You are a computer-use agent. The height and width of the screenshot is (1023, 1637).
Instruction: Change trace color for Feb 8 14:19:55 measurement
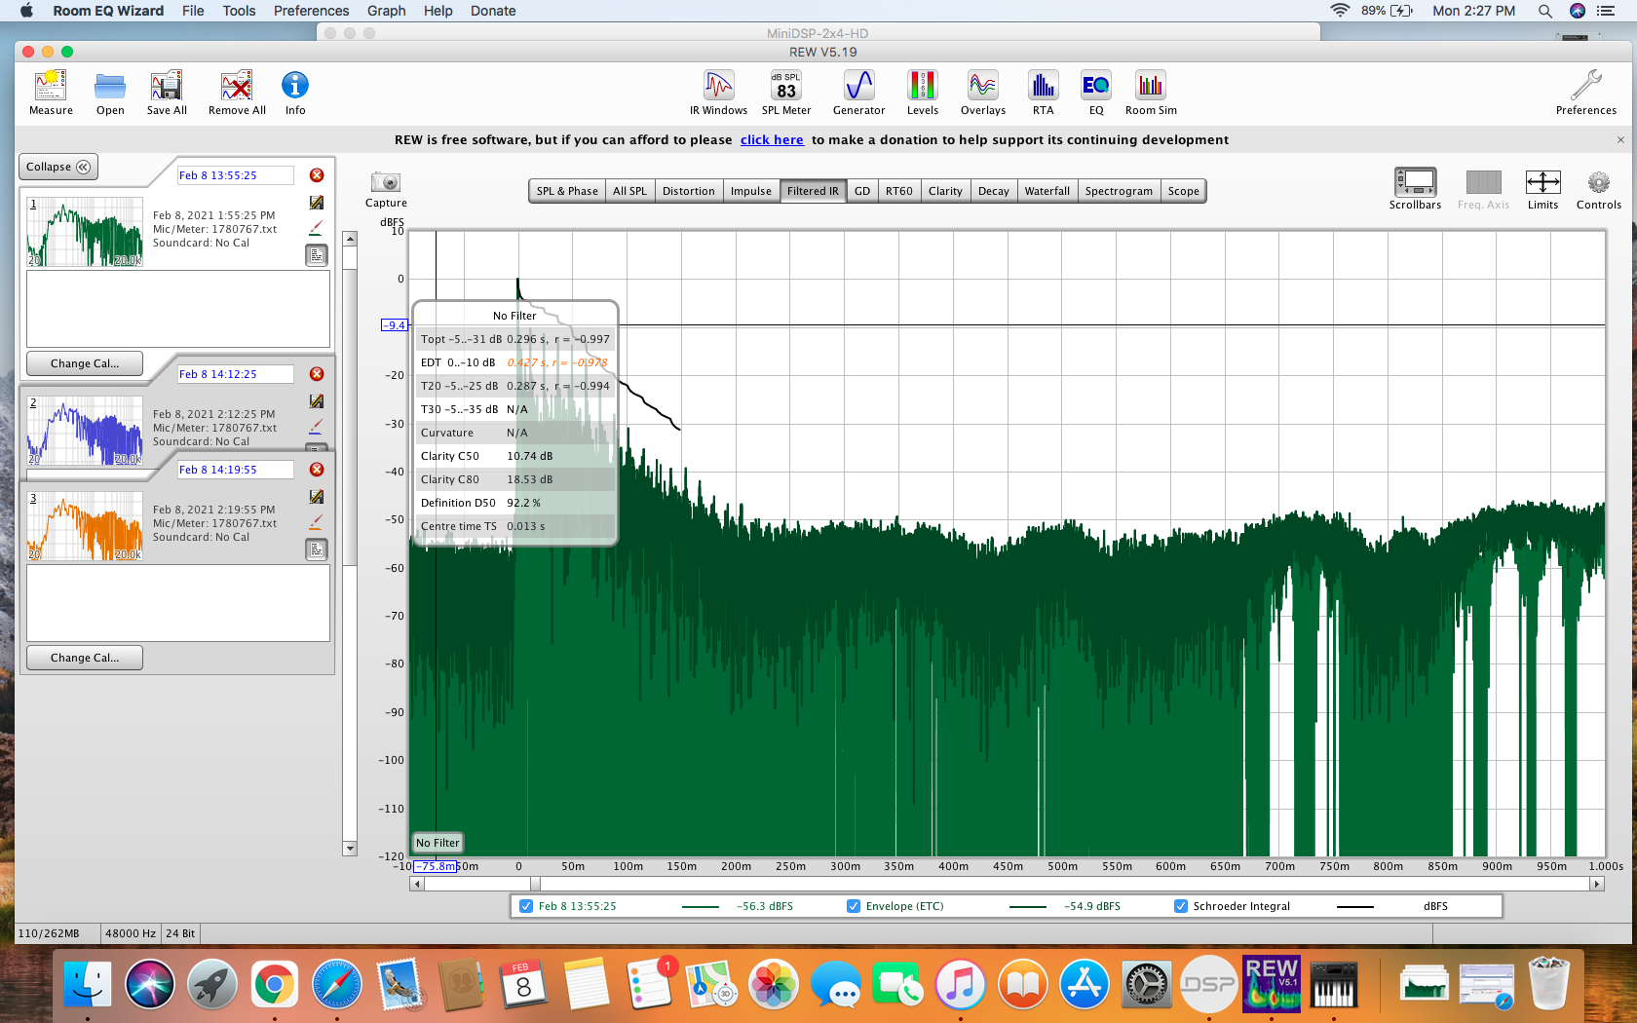tap(316, 522)
